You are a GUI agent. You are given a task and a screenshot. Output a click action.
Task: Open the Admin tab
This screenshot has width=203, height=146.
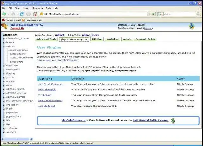coord(127,39)
